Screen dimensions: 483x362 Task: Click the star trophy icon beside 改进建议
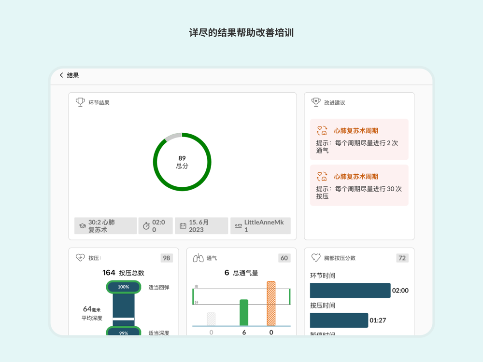[x=316, y=102]
